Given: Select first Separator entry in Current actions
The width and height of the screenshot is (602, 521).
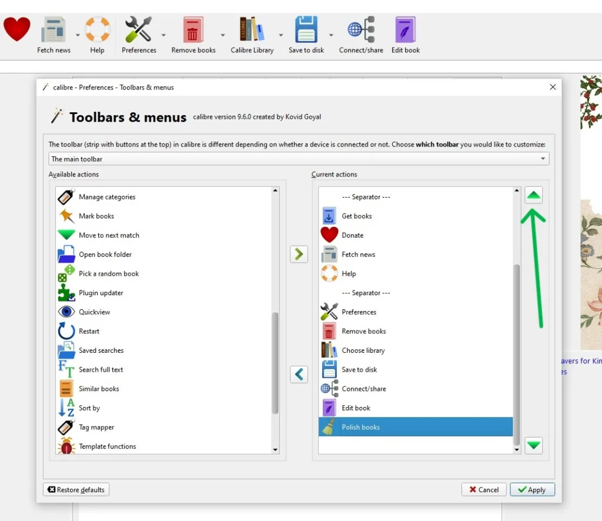Looking at the screenshot, I should pyautogui.click(x=416, y=196).
